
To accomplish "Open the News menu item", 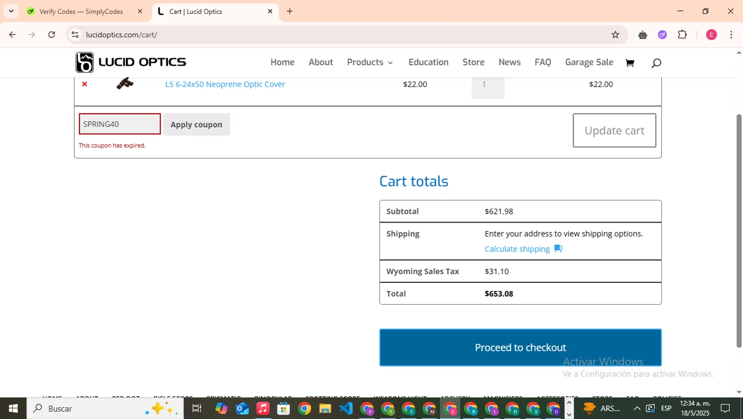I will coord(509,62).
